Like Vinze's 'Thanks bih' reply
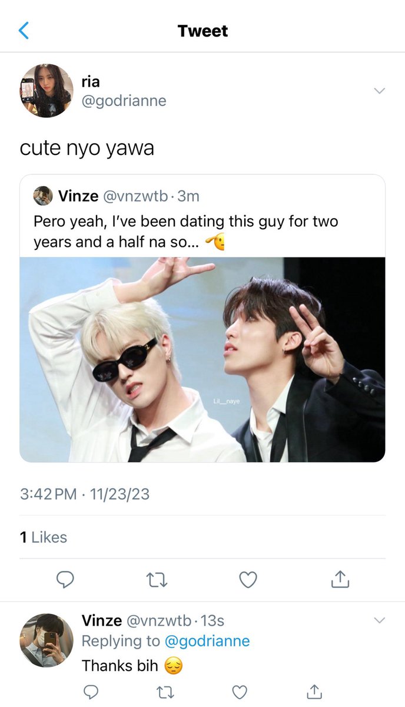 point(240,691)
